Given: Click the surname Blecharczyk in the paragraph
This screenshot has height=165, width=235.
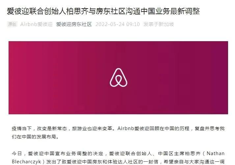Looking at the screenshot, I should click(26, 162).
